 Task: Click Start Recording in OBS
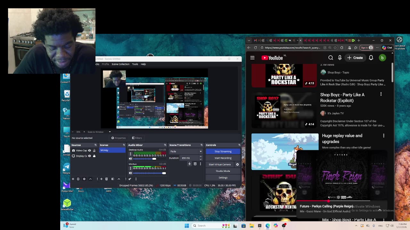[223, 158]
